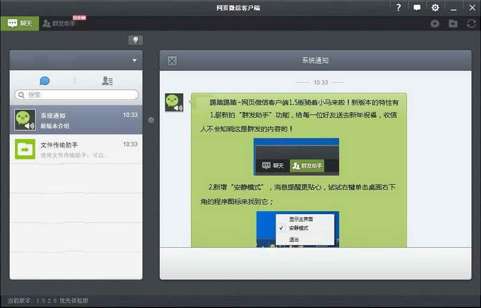Screen dimensions: 481x308
Task: Click the 10:33 timestamp in the chat
Action: [x=320, y=82]
